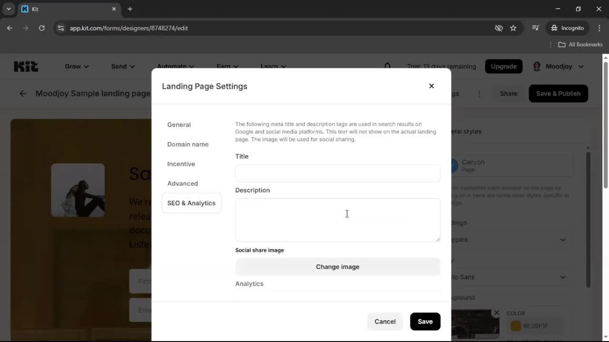Switch to the Domain name tab
Screen dimensions: 609x342
187,144
